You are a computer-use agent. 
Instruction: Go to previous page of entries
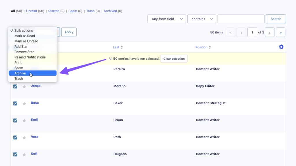(241, 32)
